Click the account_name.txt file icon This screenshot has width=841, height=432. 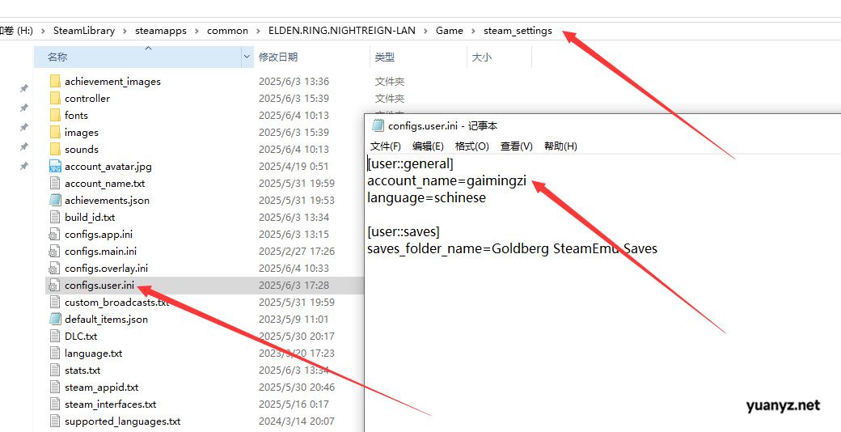(x=55, y=183)
